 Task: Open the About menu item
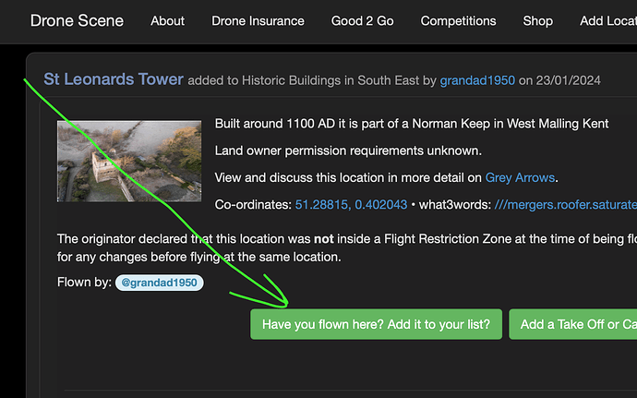pos(167,20)
